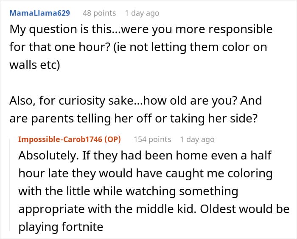Click the line starting "Also, for curiosity sake"

[136, 101]
